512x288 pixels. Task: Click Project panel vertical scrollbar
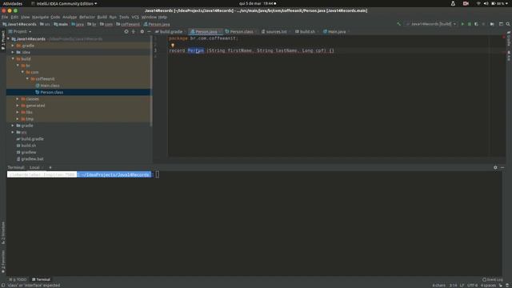151,81
